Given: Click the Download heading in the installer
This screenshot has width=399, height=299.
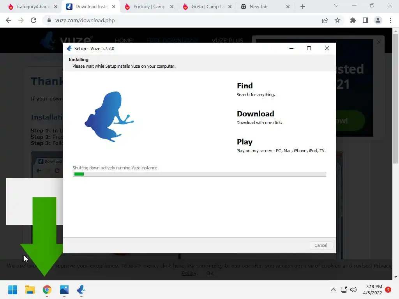Looking at the screenshot, I should coord(256,114).
